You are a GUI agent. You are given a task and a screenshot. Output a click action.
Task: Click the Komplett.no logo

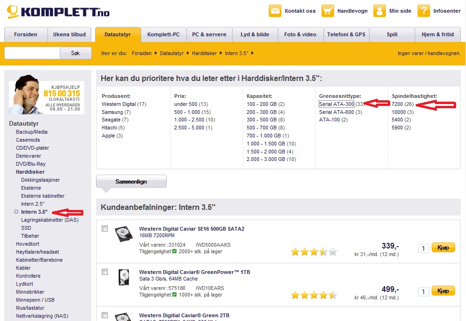[x=58, y=12]
